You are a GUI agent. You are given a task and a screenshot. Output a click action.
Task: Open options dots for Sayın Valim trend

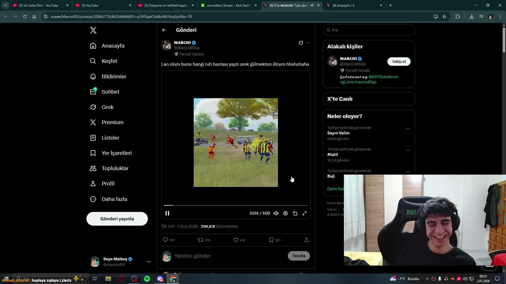[x=408, y=129]
